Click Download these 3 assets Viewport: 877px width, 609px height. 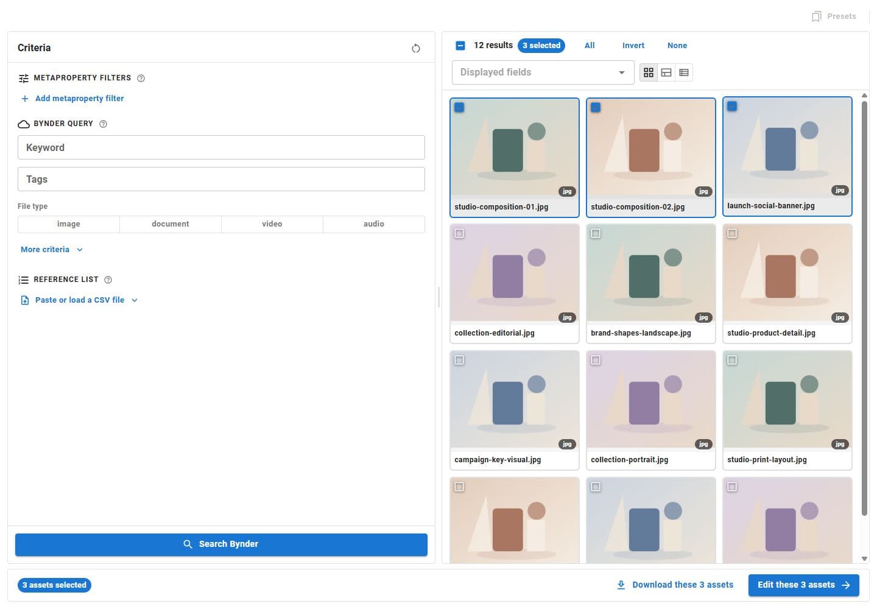pos(675,585)
